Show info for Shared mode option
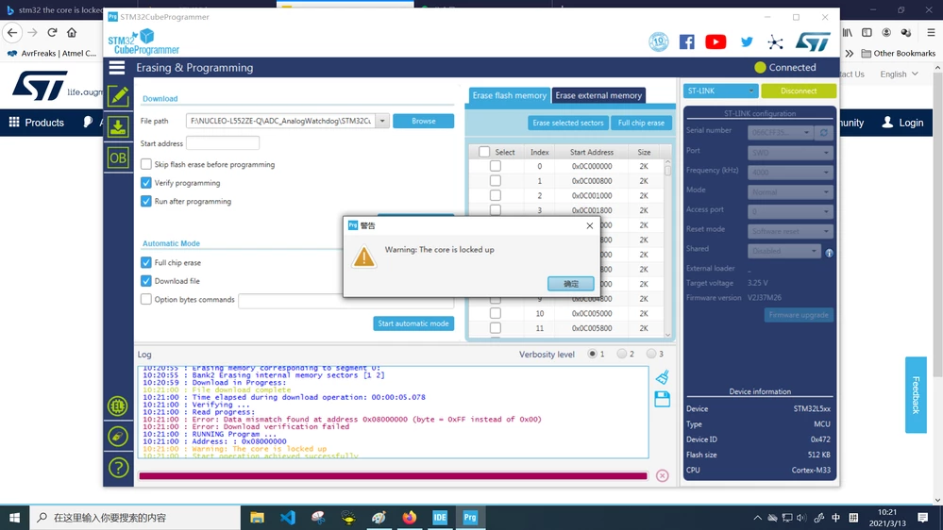 (x=830, y=253)
